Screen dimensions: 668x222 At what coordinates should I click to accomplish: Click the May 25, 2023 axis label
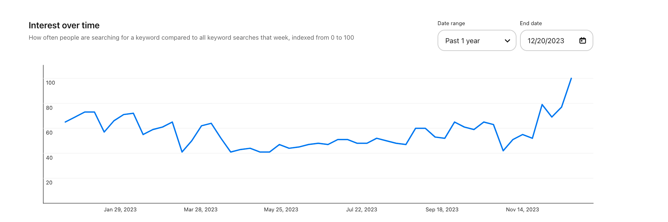pos(281,210)
